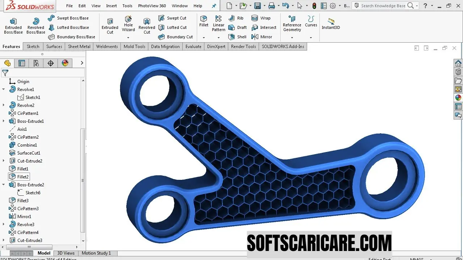Open ConfigurationManager panel tab
The height and width of the screenshot is (260, 463).
[x=36, y=63]
